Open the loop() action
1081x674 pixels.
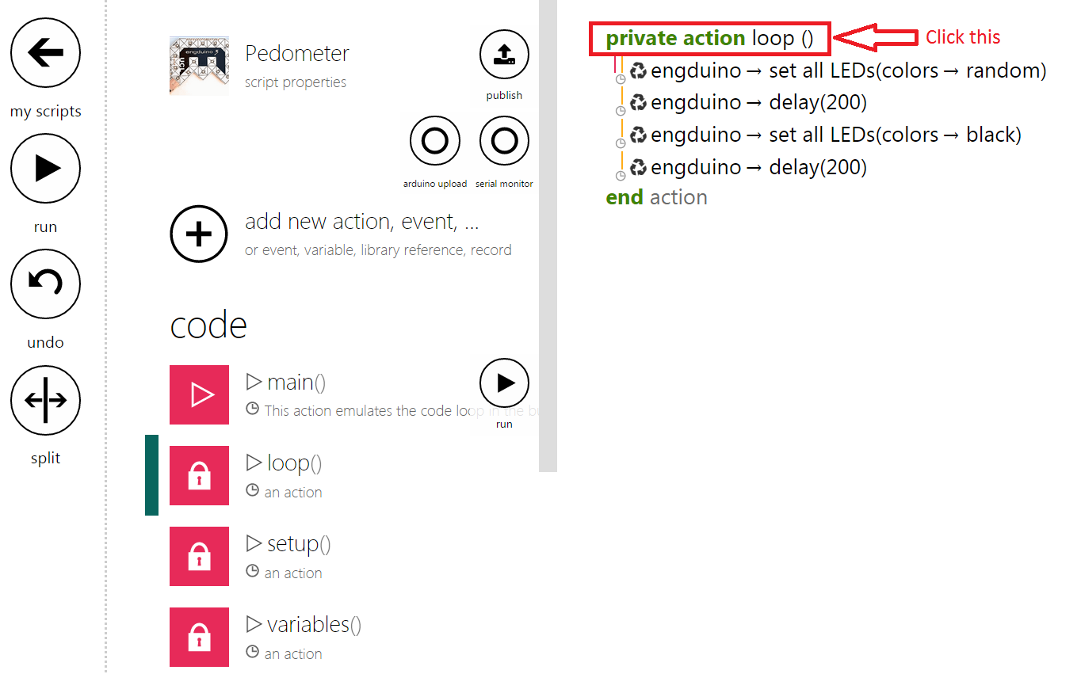tap(353, 475)
